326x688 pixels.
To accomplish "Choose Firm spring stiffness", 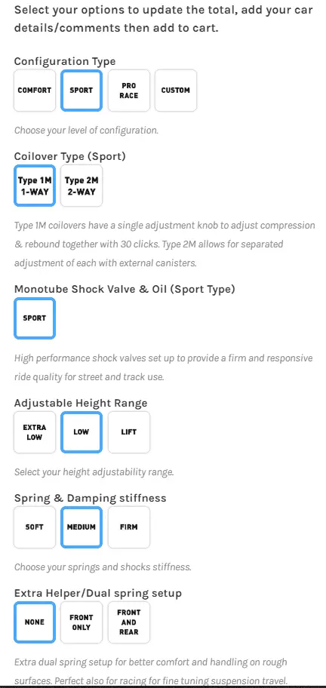I will click(x=128, y=527).
